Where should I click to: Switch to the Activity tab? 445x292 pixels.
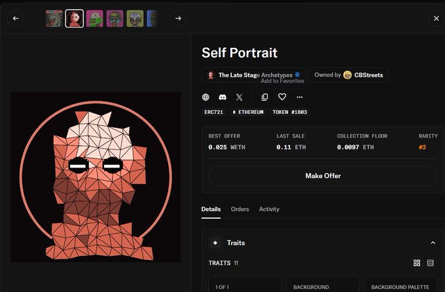pyautogui.click(x=269, y=210)
